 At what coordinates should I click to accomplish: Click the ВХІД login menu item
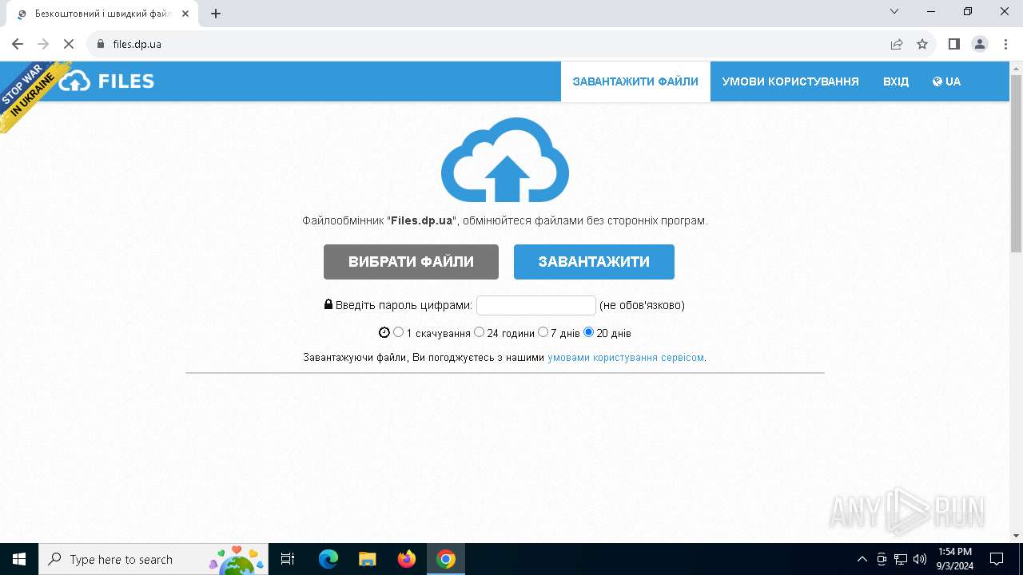pos(896,81)
